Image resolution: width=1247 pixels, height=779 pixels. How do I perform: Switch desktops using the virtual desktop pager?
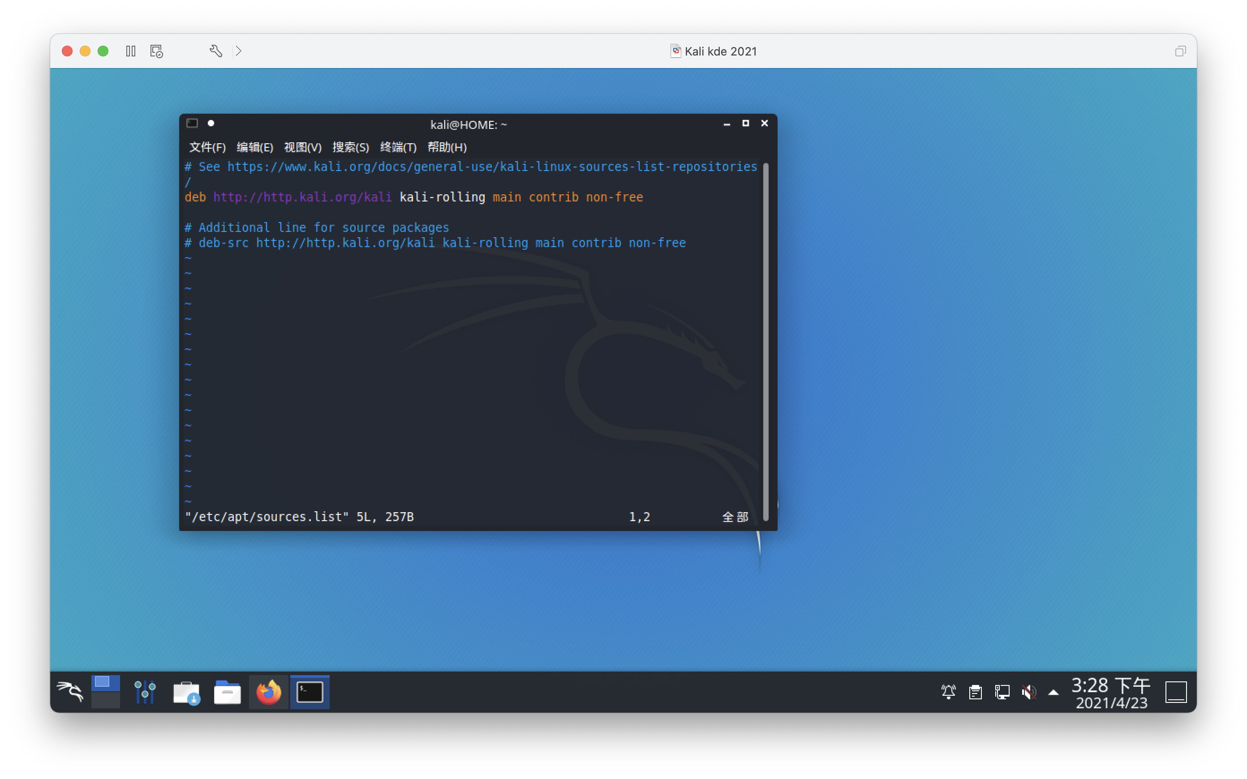[x=106, y=691]
